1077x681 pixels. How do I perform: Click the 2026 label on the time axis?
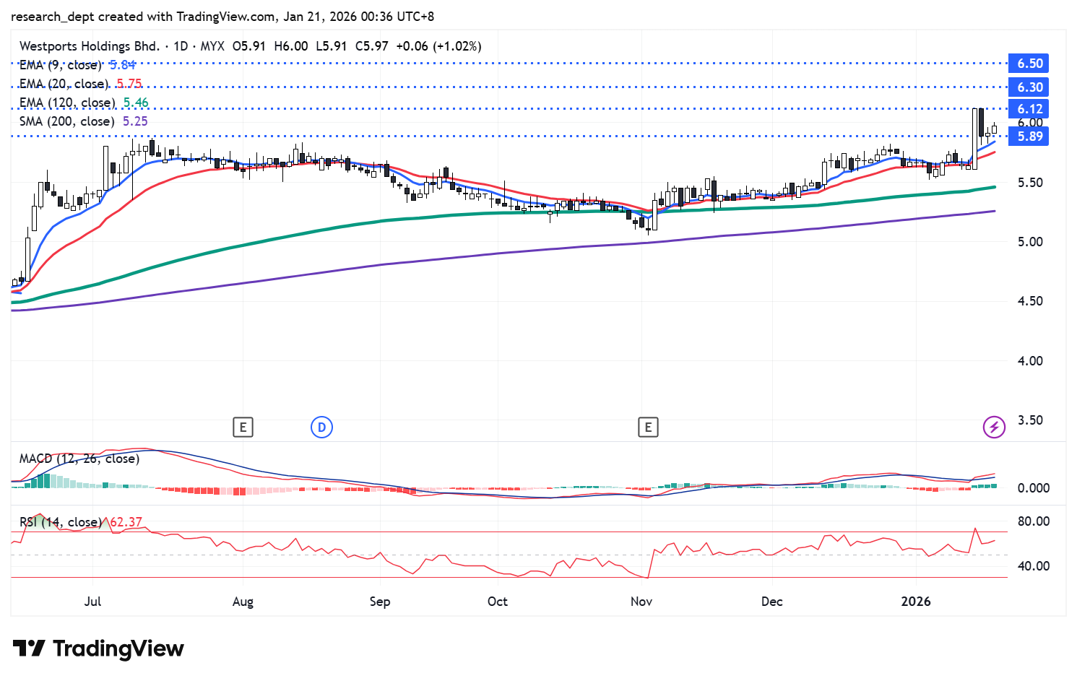click(916, 602)
